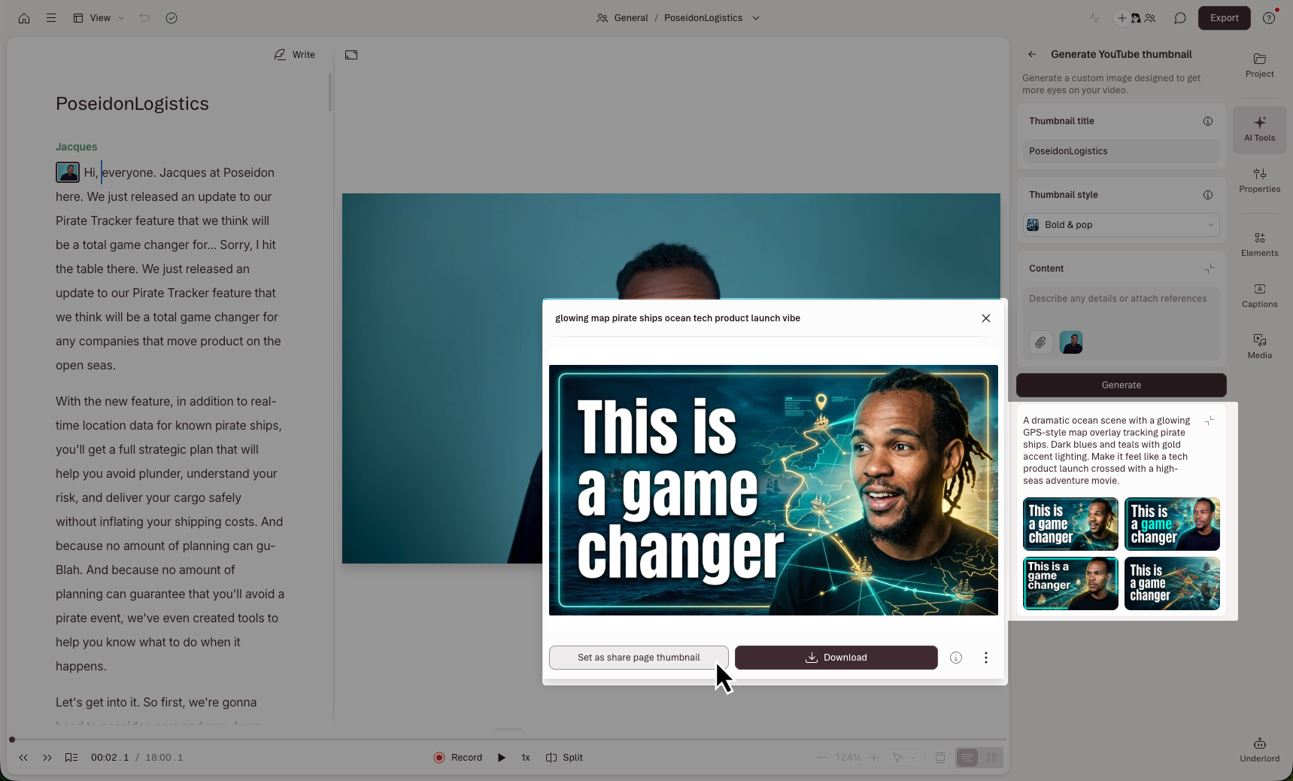Edit the PoseidonLogistics thumbnail title field

click(x=1121, y=151)
